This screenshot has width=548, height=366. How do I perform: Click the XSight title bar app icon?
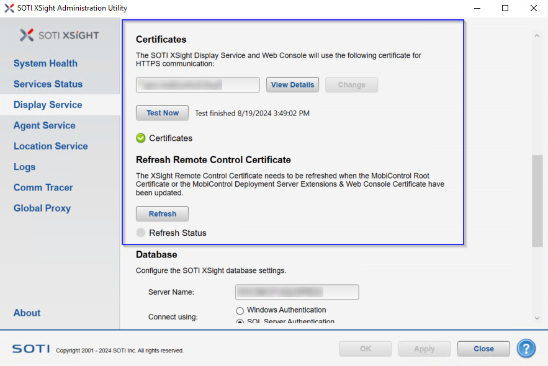tap(9, 8)
